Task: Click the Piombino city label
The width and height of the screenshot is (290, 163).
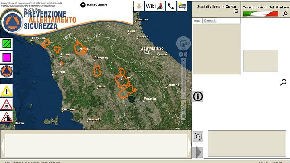Action: pyautogui.click(x=69, y=109)
